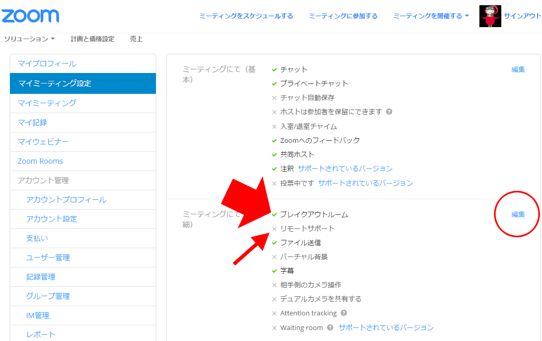Click green checkmark beside チャット
The image size is (542, 341).
click(x=274, y=69)
